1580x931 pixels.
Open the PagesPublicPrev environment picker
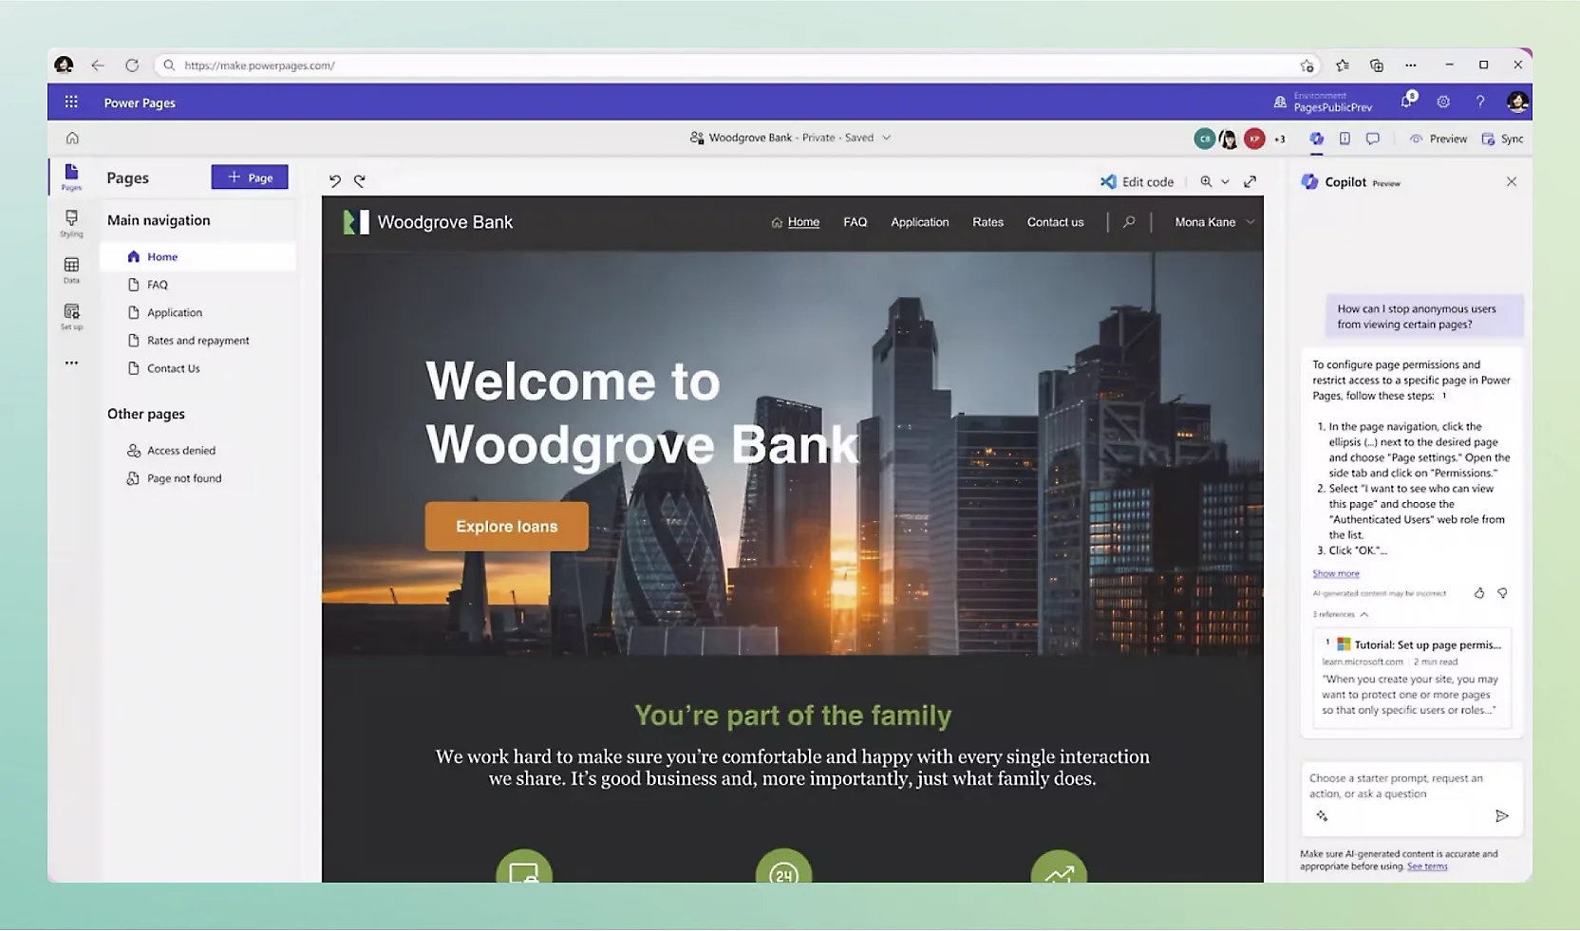pyautogui.click(x=1323, y=102)
